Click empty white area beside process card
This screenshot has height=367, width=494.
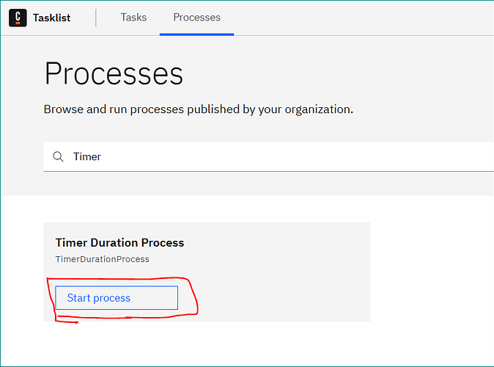[x=432, y=272]
